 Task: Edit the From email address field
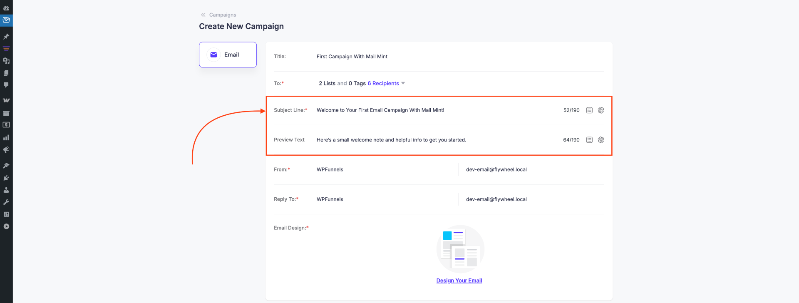[x=534, y=169]
